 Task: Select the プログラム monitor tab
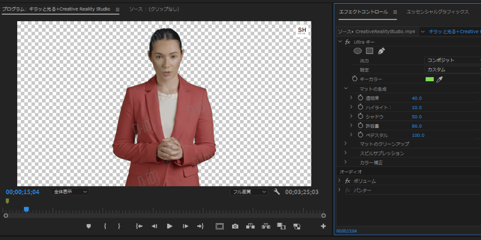point(56,9)
